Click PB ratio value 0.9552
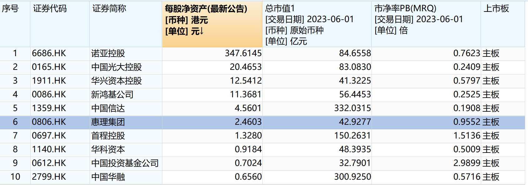This screenshot has width=528, height=185. 467,122
